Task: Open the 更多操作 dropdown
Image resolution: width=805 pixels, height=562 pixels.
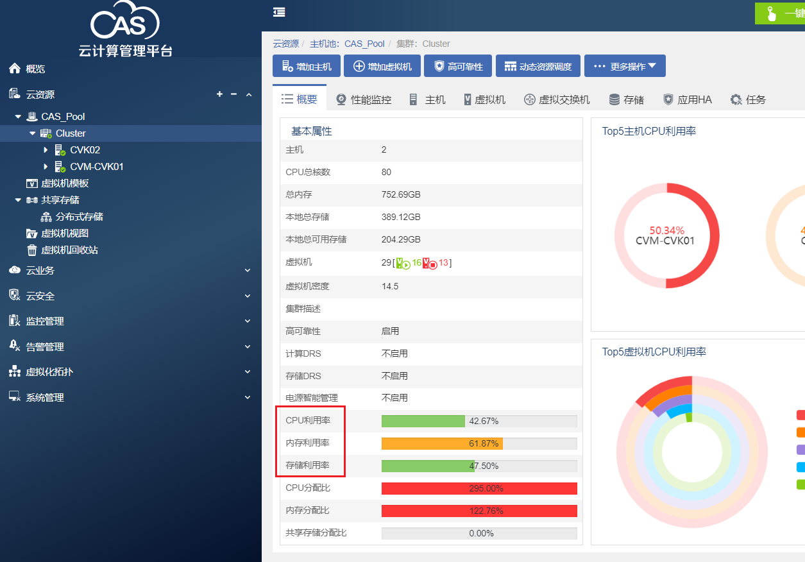Action: point(625,66)
